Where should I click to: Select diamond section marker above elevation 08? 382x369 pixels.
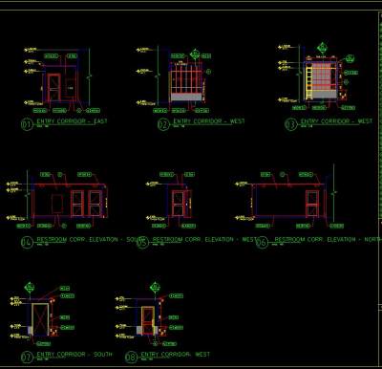tap(155, 288)
